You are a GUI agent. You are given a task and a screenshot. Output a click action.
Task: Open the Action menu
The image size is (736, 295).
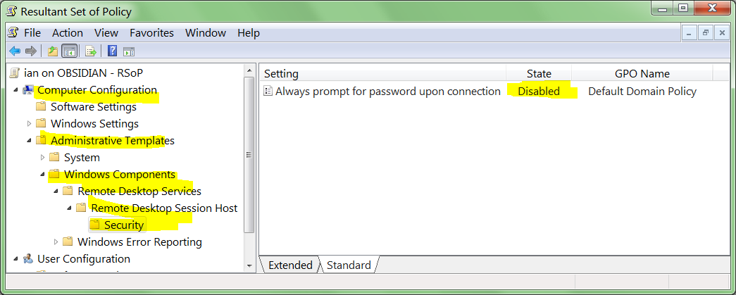(x=67, y=33)
